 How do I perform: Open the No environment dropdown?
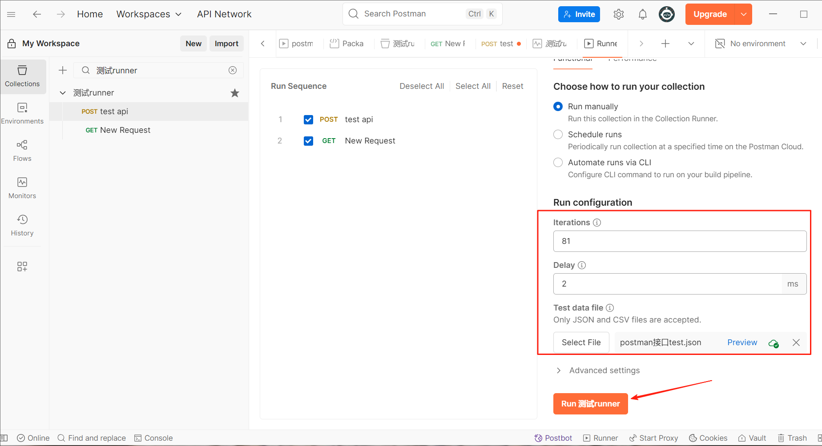click(x=761, y=44)
